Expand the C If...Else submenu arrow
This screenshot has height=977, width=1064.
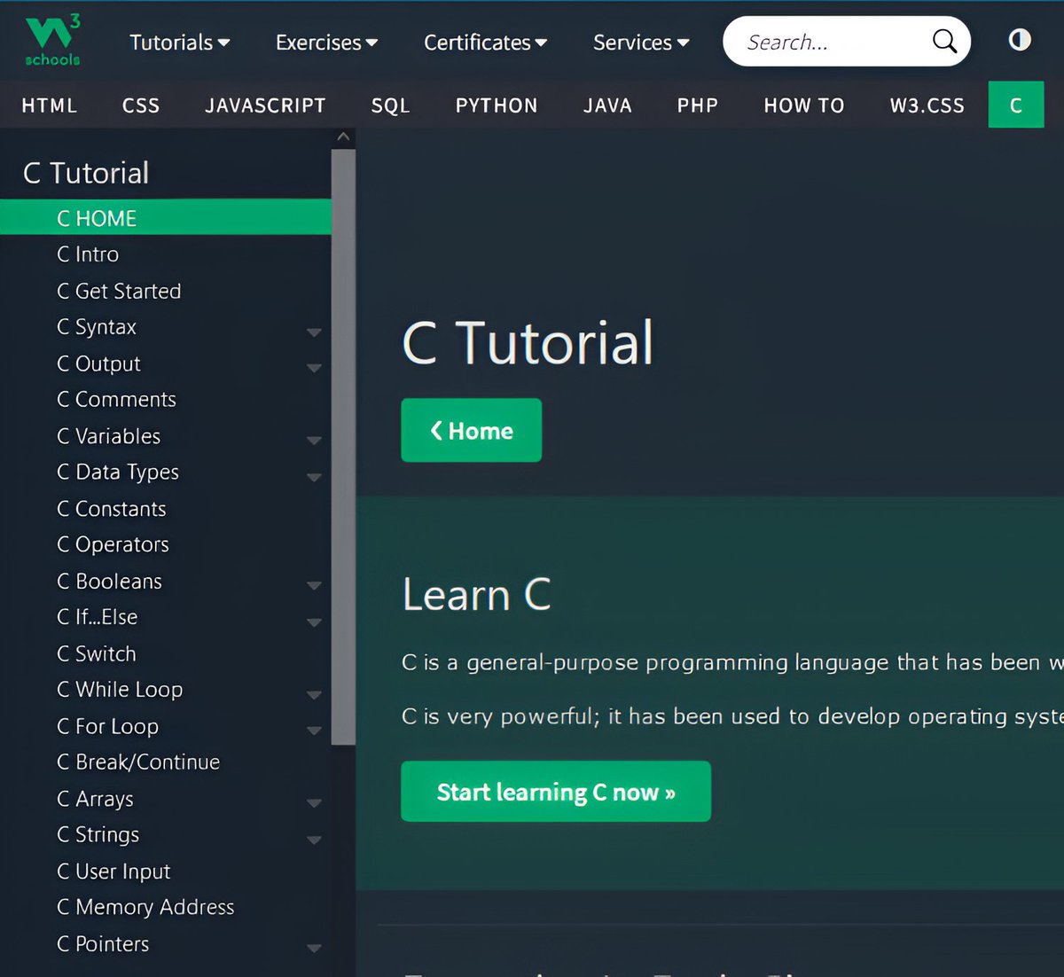(x=314, y=622)
